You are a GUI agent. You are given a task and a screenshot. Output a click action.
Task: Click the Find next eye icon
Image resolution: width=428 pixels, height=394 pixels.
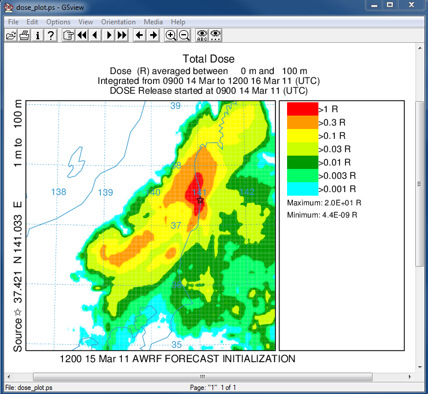[215, 35]
